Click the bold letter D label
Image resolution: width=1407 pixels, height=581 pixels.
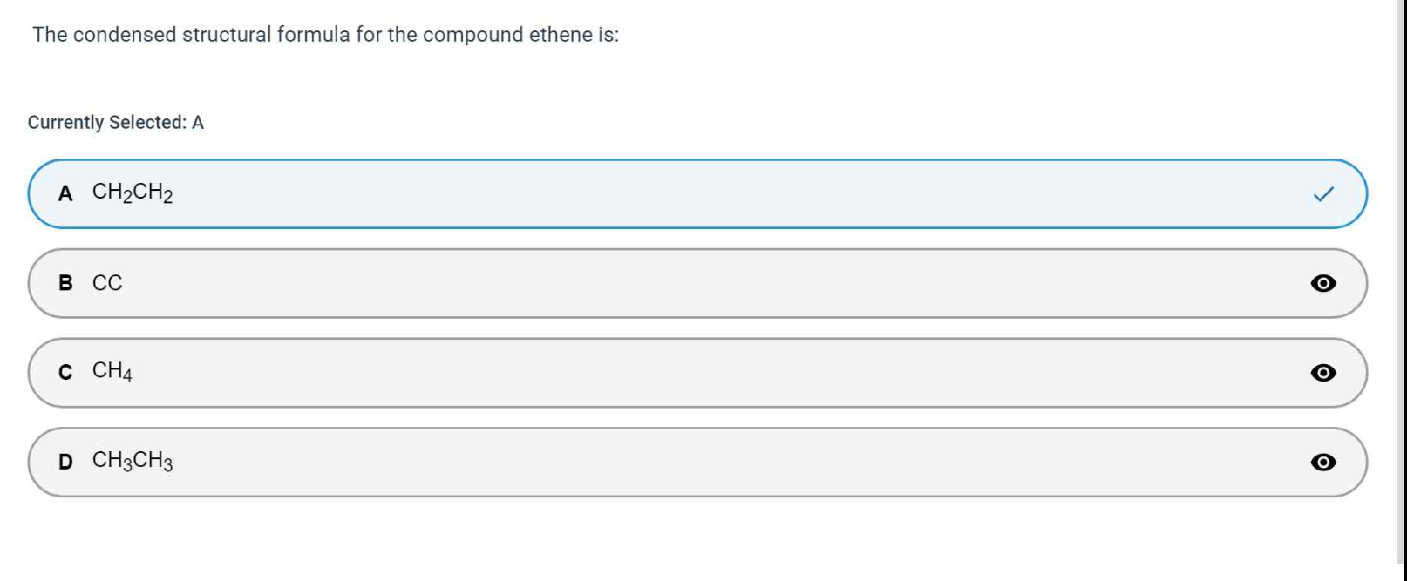coord(65,462)
